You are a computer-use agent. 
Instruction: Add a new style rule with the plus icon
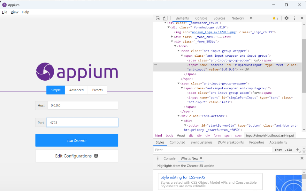(x=297, y=150)
